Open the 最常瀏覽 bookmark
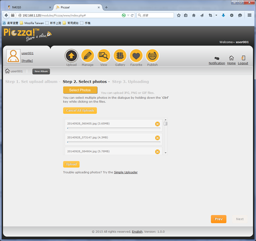 click(10, 23)
